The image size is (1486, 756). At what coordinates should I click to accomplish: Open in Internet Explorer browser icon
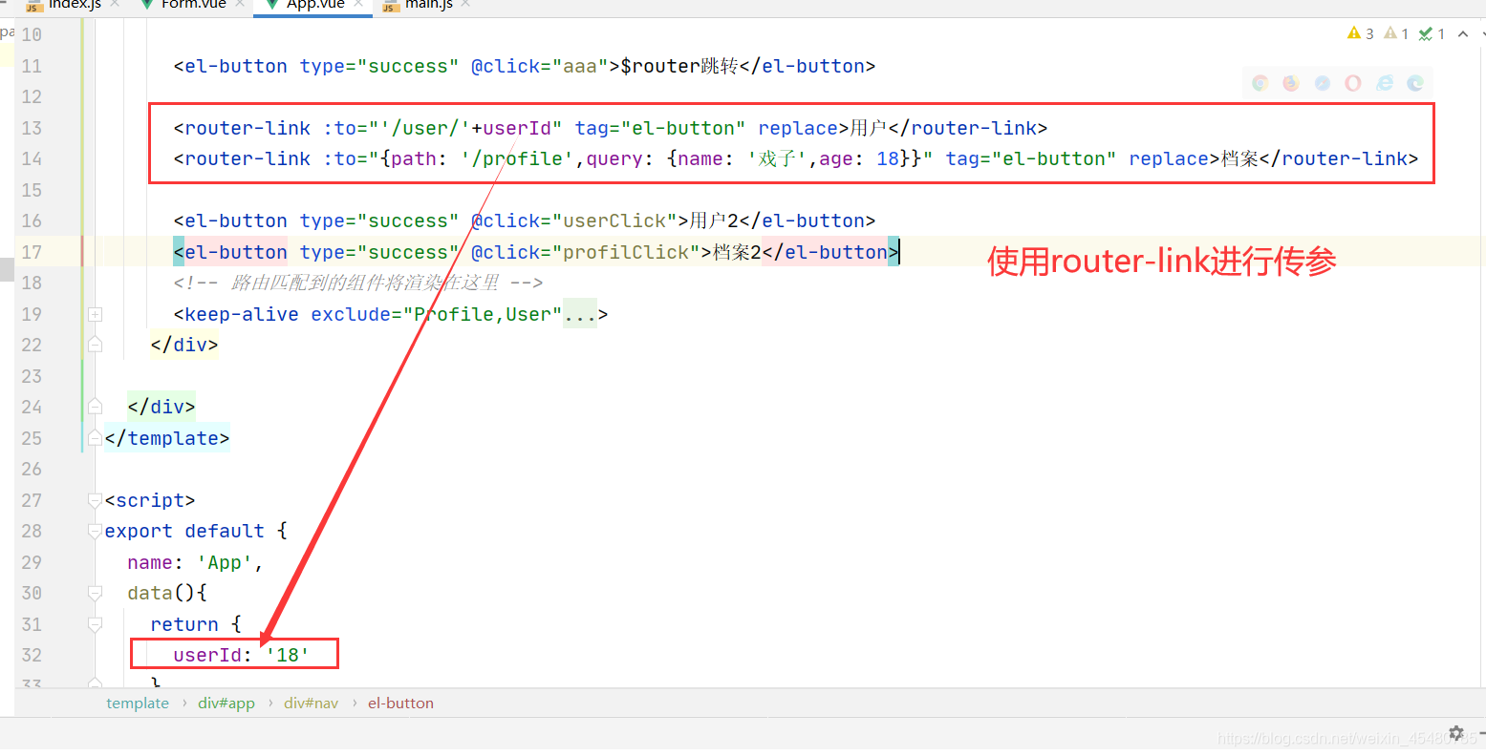click(1385, 83)
